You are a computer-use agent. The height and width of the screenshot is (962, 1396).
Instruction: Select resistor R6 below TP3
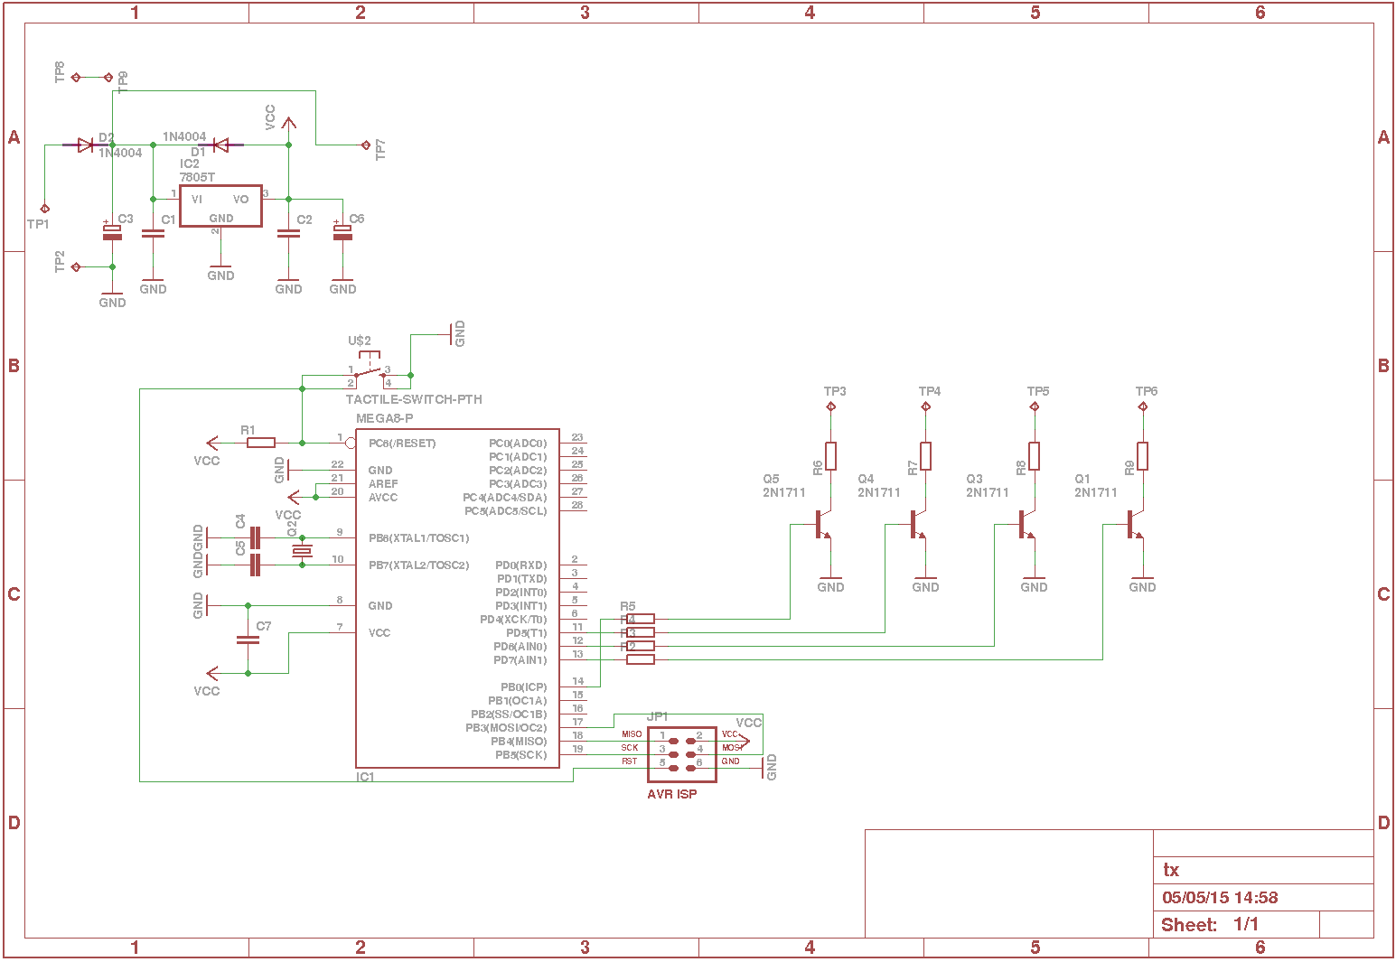click(830, 456)
